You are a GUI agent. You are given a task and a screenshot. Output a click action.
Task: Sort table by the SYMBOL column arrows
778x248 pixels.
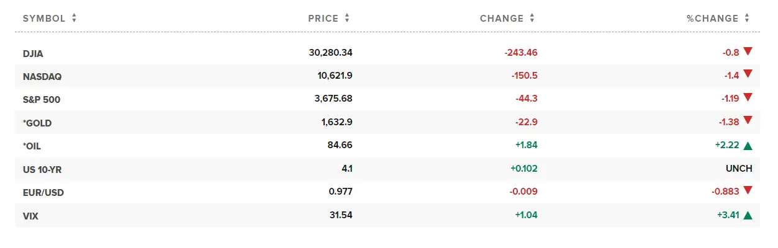(x=74, y=18)
